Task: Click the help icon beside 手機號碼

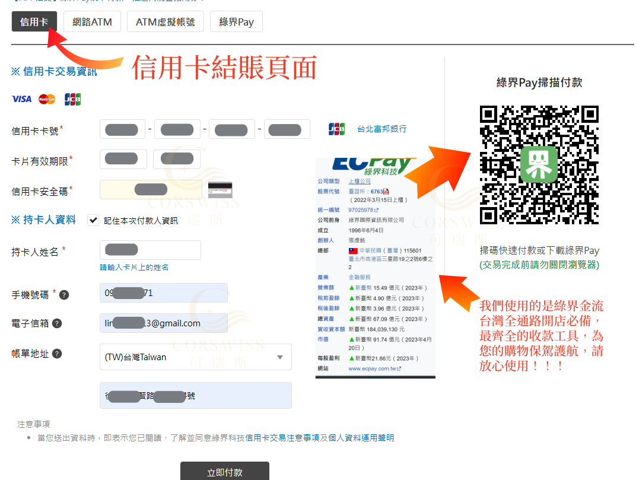Action: [x=64, y=295]
